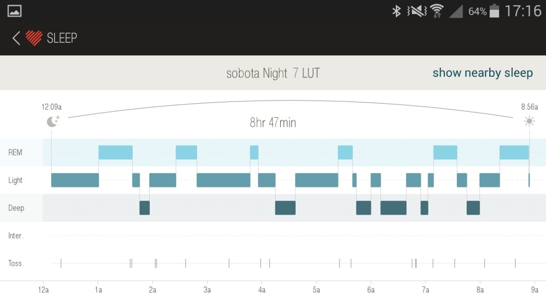546x307 pixels.
Task: Tap the first REM segment after 1a
Action: [116, 152]
